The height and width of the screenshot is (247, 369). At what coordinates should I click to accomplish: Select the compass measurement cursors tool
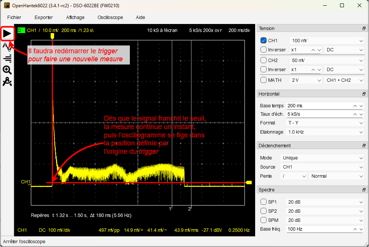(x=7, y=81)
